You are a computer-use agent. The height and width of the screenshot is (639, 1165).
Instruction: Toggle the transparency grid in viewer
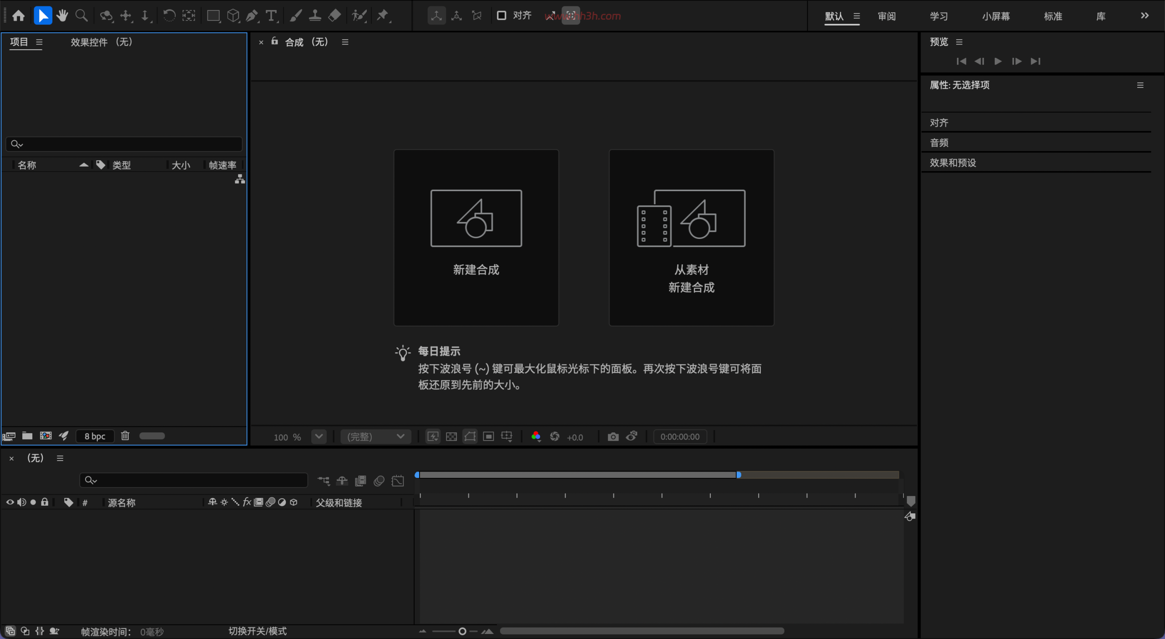[x=451, y=437]
